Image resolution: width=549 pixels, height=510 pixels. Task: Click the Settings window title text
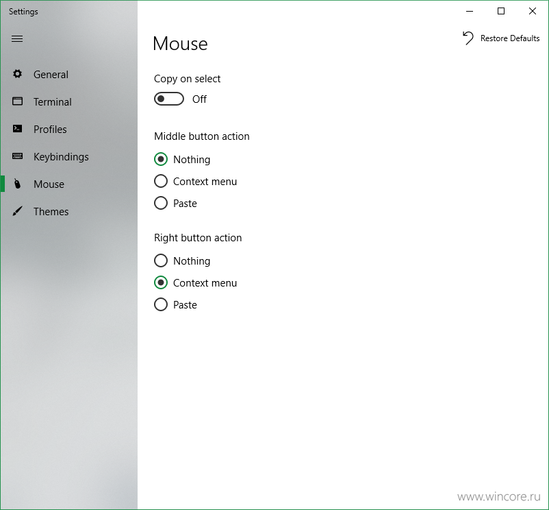pyautogui.click(x=23, y=12)
